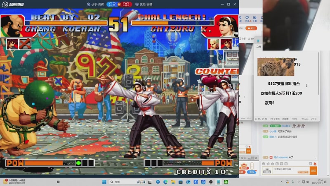The width and height of the screenshot is (330, 186).
Task: Click username 小小康 in chat
Action: 273,131
